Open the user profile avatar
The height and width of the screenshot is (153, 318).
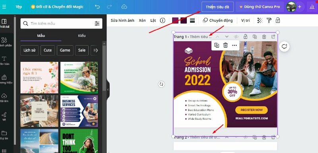tap(291, 7)
